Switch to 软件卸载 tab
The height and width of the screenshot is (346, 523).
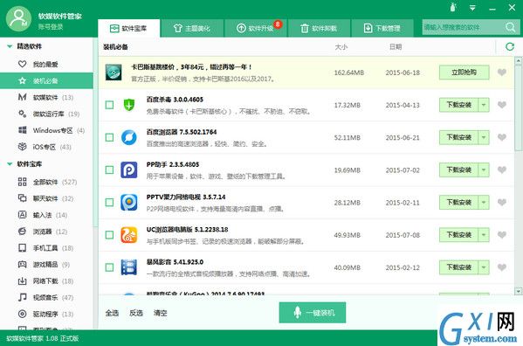click(x=319, y=28)
